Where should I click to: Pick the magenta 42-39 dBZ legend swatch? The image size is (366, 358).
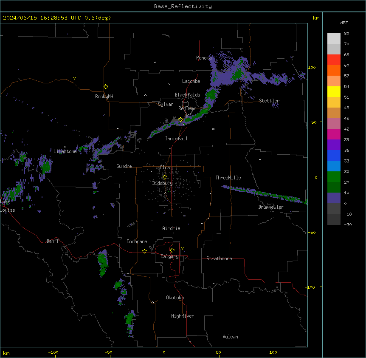click(334, 134)
